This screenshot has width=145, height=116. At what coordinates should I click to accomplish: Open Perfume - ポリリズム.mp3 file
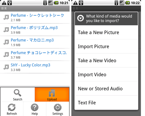(35, 30)
